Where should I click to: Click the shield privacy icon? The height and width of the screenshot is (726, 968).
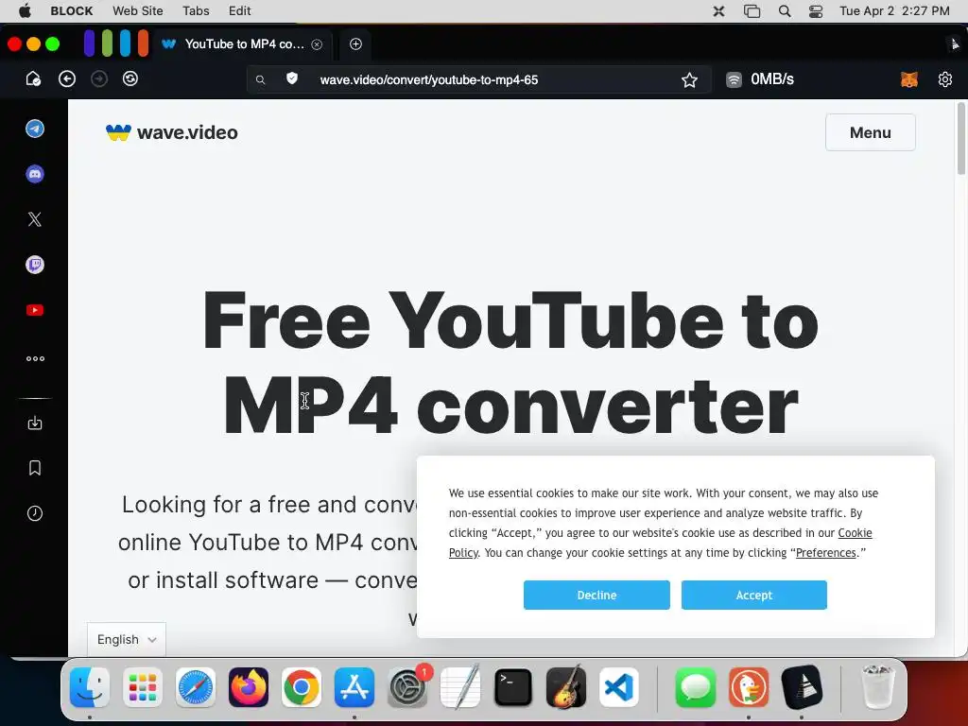pos(292,78)
